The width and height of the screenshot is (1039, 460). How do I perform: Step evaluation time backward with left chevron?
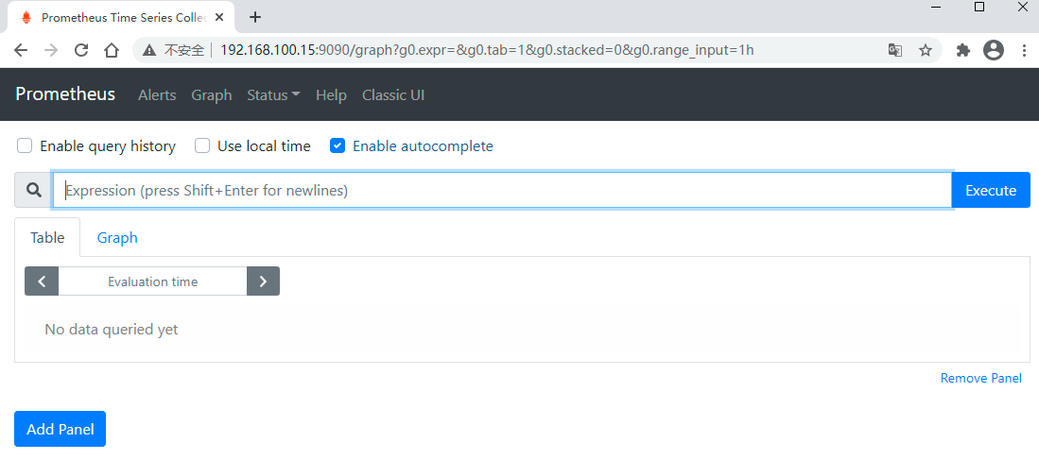click(x=42, y=281)
